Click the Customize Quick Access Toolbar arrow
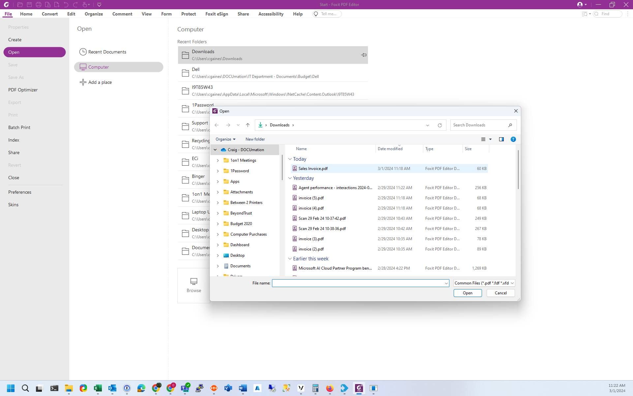 tap(99, 5)
